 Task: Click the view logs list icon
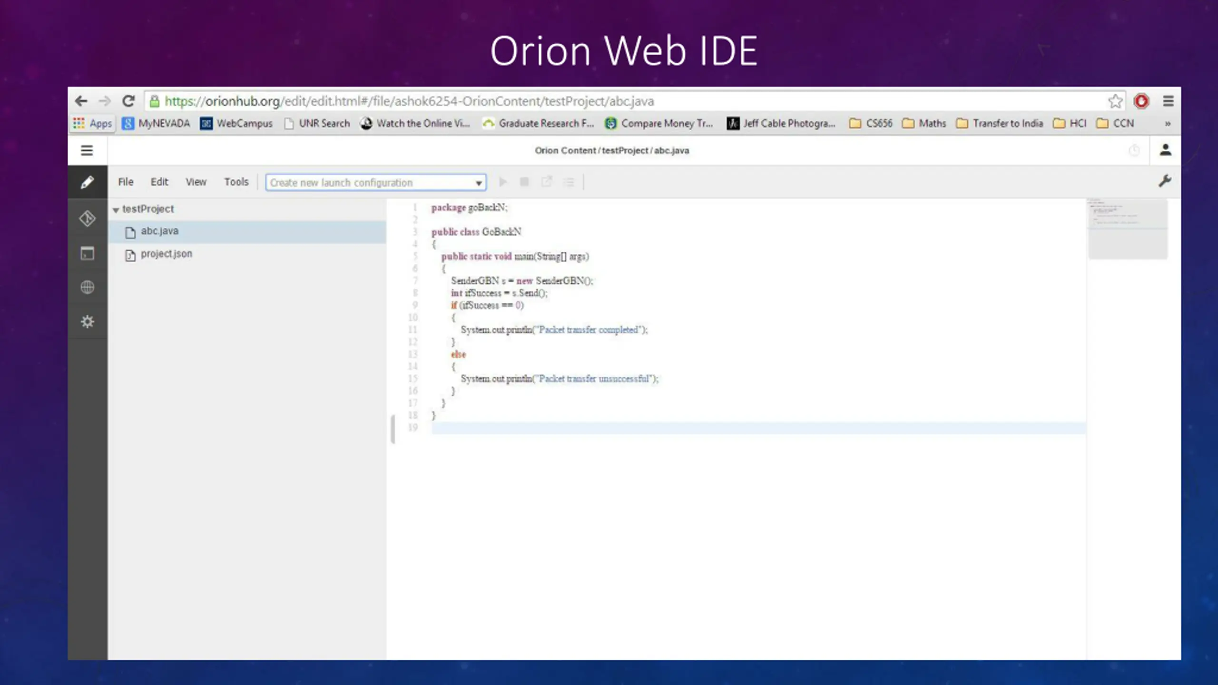pos(569,182)
